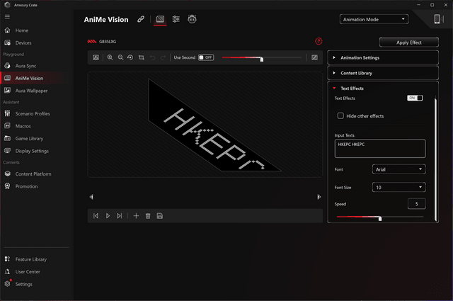The width and height of the screenshot is (453, 301).
Task: Click the edit image icon at toolbar end
Action: point(314,57)
